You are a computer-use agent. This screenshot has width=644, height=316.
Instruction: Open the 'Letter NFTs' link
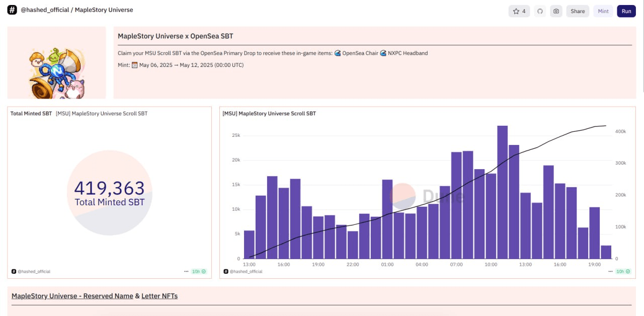[x=159, y=296]
